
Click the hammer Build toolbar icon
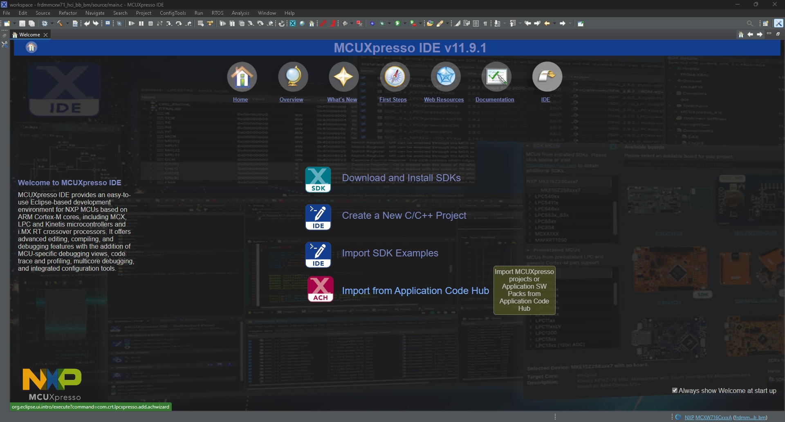(x=60, y=23)
